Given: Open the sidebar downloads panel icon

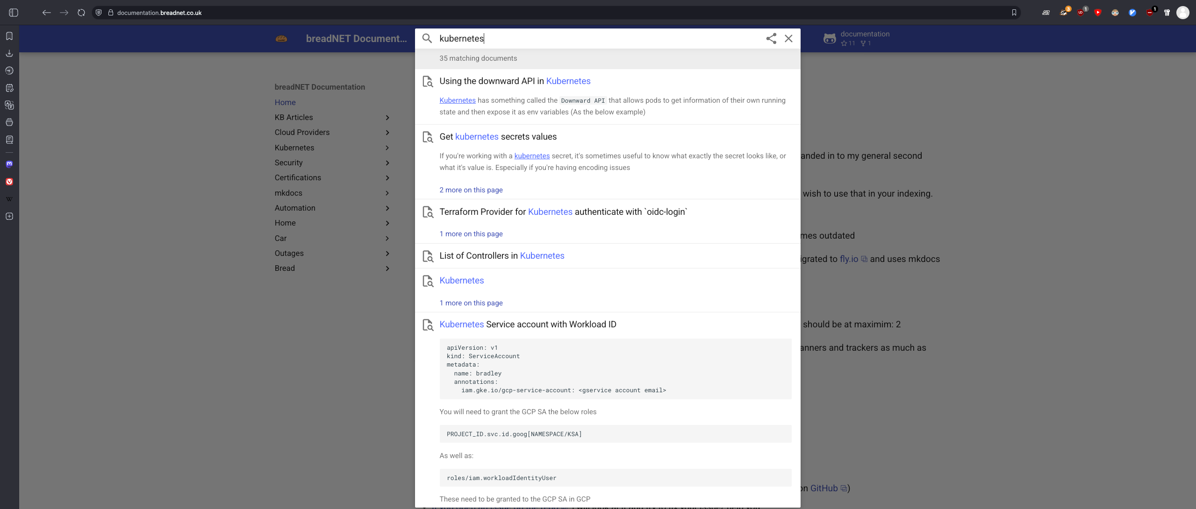Looking at the screenshot, I should [9, 53].
